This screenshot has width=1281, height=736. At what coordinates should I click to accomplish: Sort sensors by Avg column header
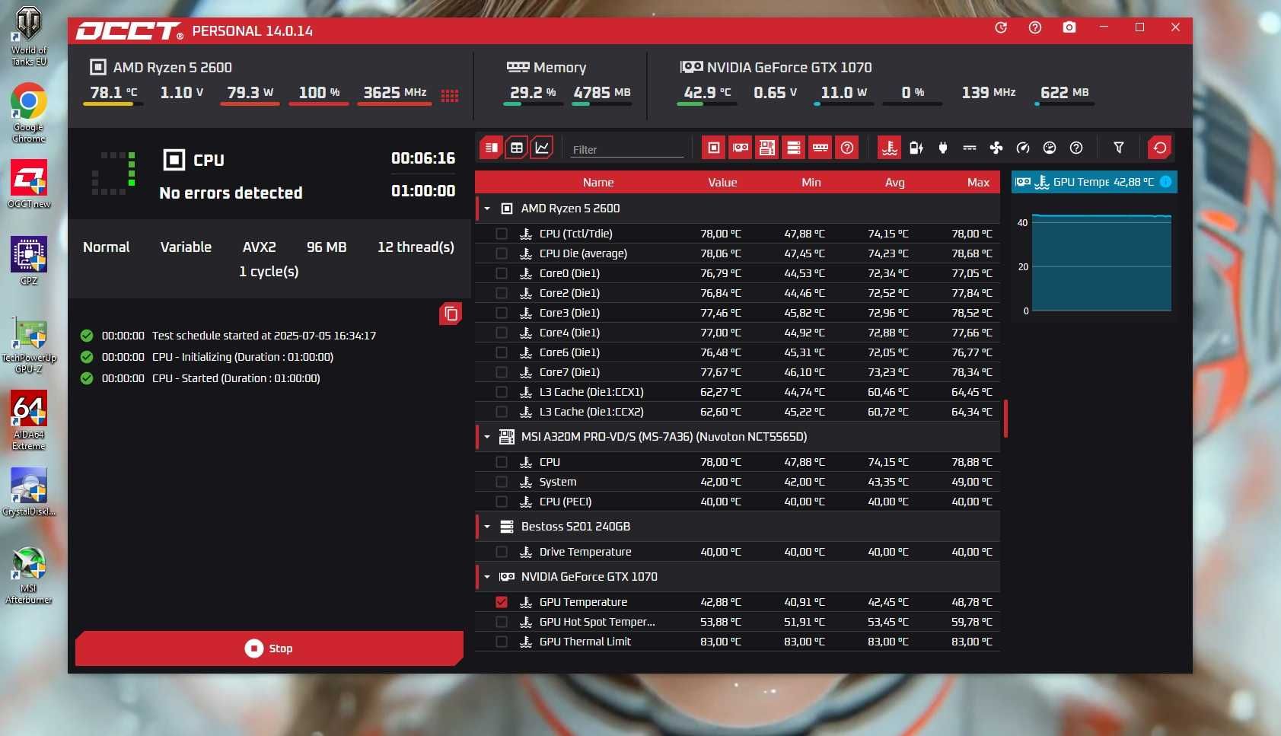895,183
